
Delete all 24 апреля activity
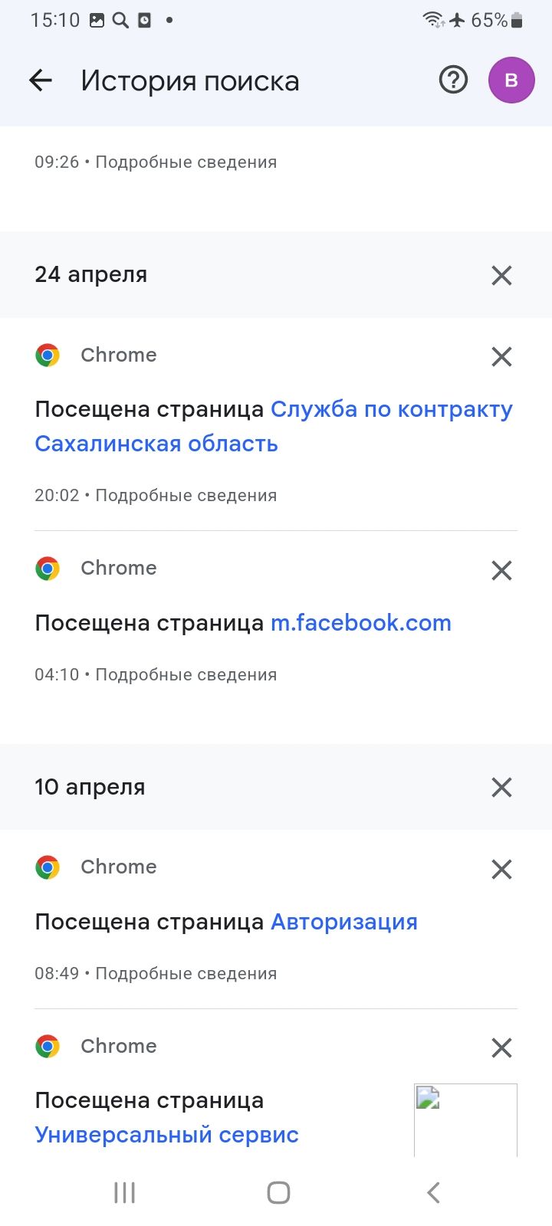coord(501,275)
